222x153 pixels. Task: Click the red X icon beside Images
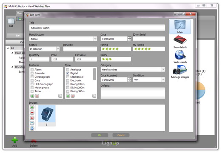tap(32, 118)
